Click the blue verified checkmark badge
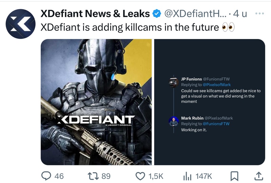The height and width of the screenshot is (183, 271). 157,14
